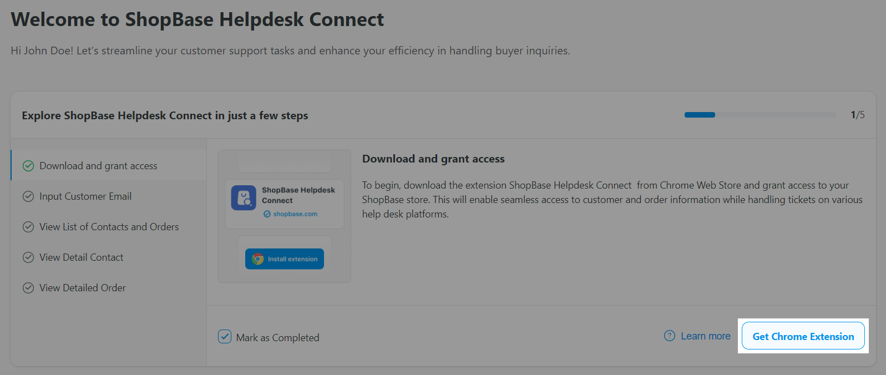Click the Learn more question mark icon
The width and height of the screenshot is (886, 375).
click(670, 336)
